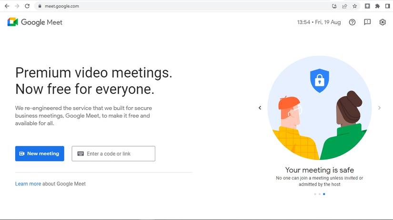Open the report a problem feedback icon
The width and height of the screenshot is (393, 220).
click(x=367, y=22)
